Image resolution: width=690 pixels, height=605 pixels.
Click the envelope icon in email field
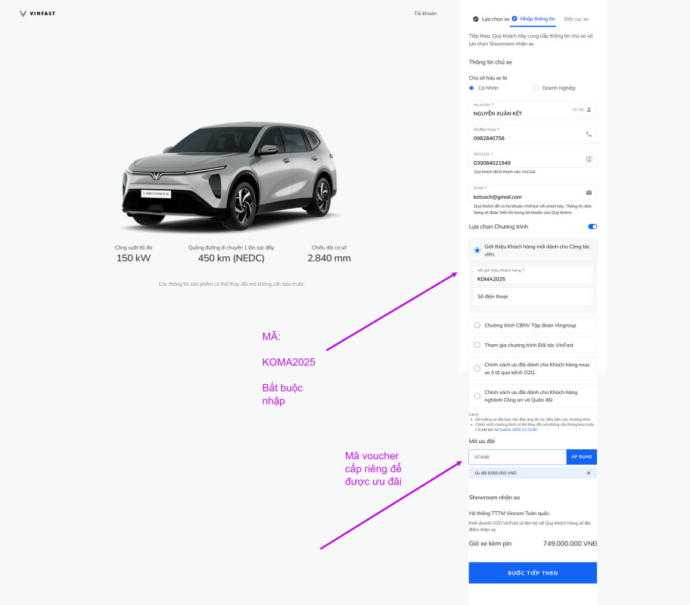click(589, 193)
